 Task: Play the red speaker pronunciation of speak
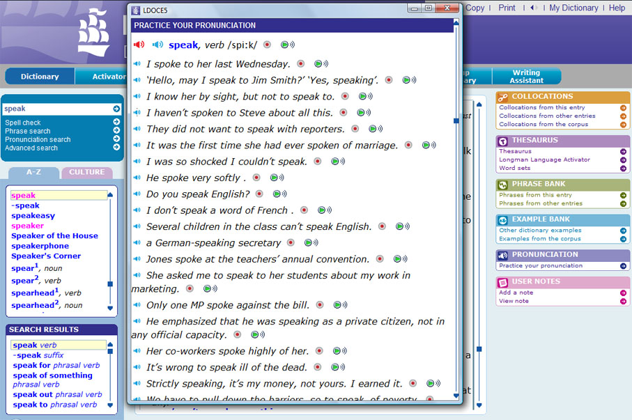(139, 45)
